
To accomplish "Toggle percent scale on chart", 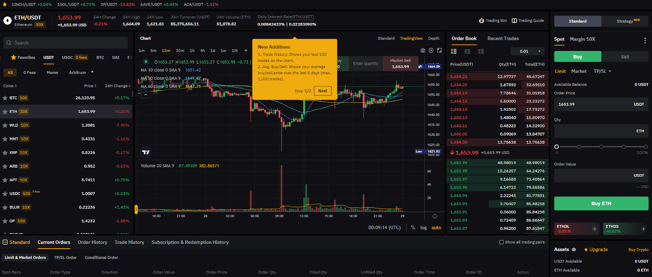I will tap(413, 228).
